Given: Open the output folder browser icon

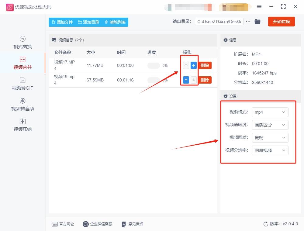Looking at the screenshot, I should (x=257, y=22).
